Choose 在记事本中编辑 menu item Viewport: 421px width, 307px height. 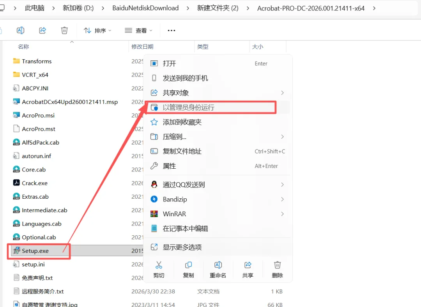[218, 229]
